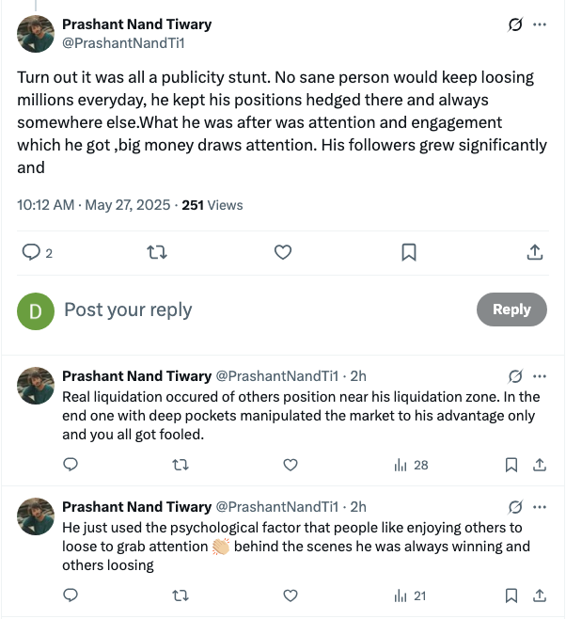Like the Real liquidation reply
The image size is (566, 619).
[x=291, y=464]
